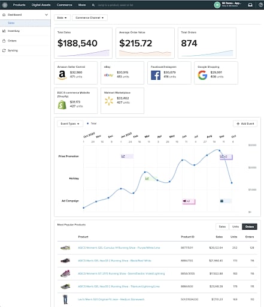This screenshot has height=307, width=264.
Task: Click the Orders column header
Action: [x=250, y=237]
